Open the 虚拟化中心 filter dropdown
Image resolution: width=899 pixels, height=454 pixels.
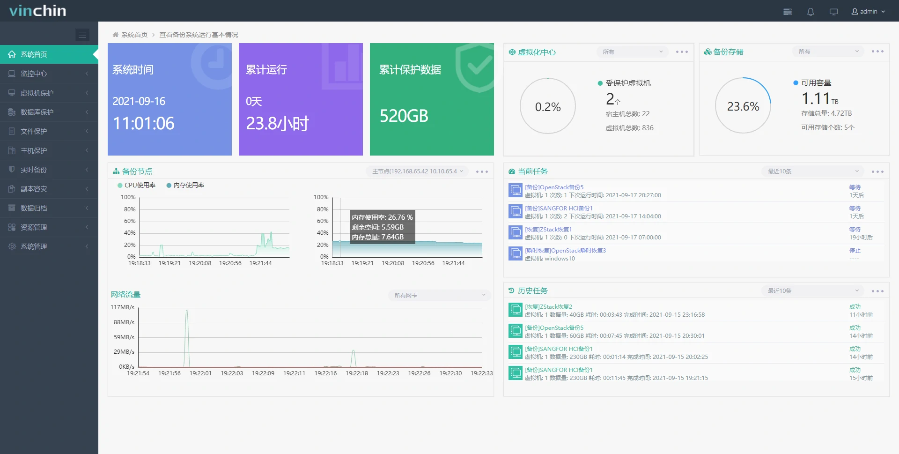[x=632, y=52]
